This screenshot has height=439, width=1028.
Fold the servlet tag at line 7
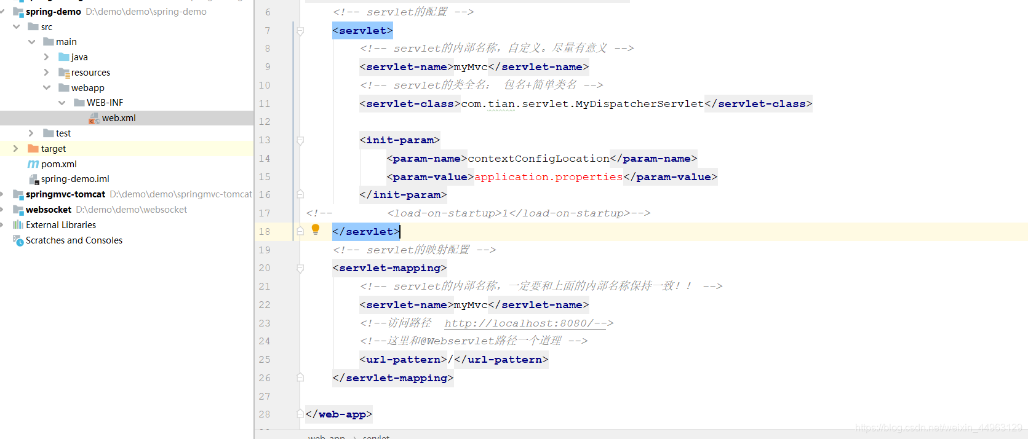300,31
